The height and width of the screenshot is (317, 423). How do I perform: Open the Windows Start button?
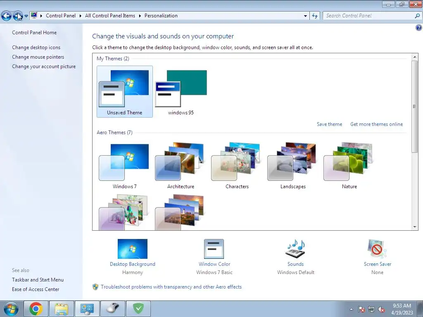pos(11,309)
